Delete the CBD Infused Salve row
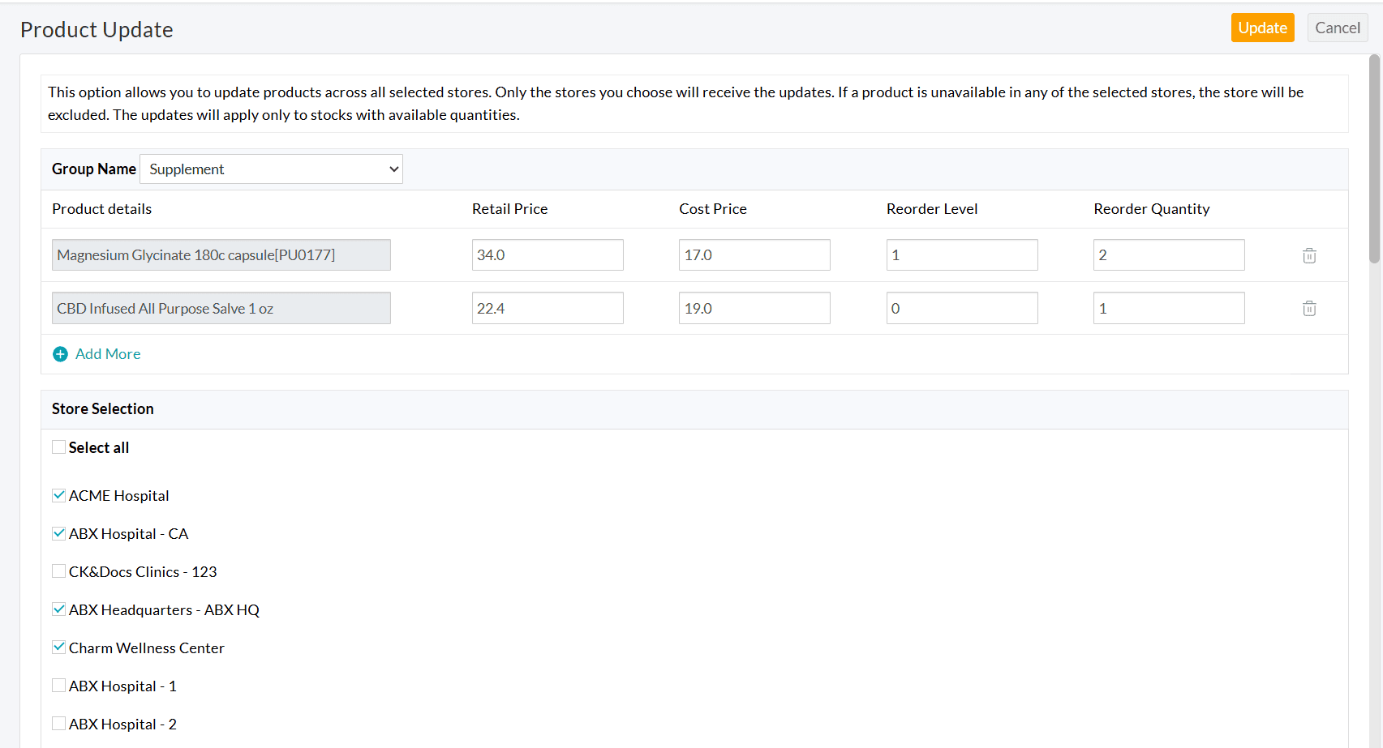The width and height of the screenshot is (1383, 748). pos(1308,308)
